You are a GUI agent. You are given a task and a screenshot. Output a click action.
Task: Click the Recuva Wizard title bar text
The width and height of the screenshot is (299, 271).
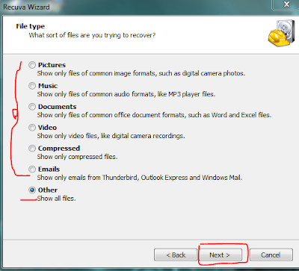coord(26,7)
